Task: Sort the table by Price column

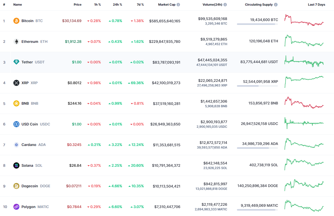Action: coord(78,4)
